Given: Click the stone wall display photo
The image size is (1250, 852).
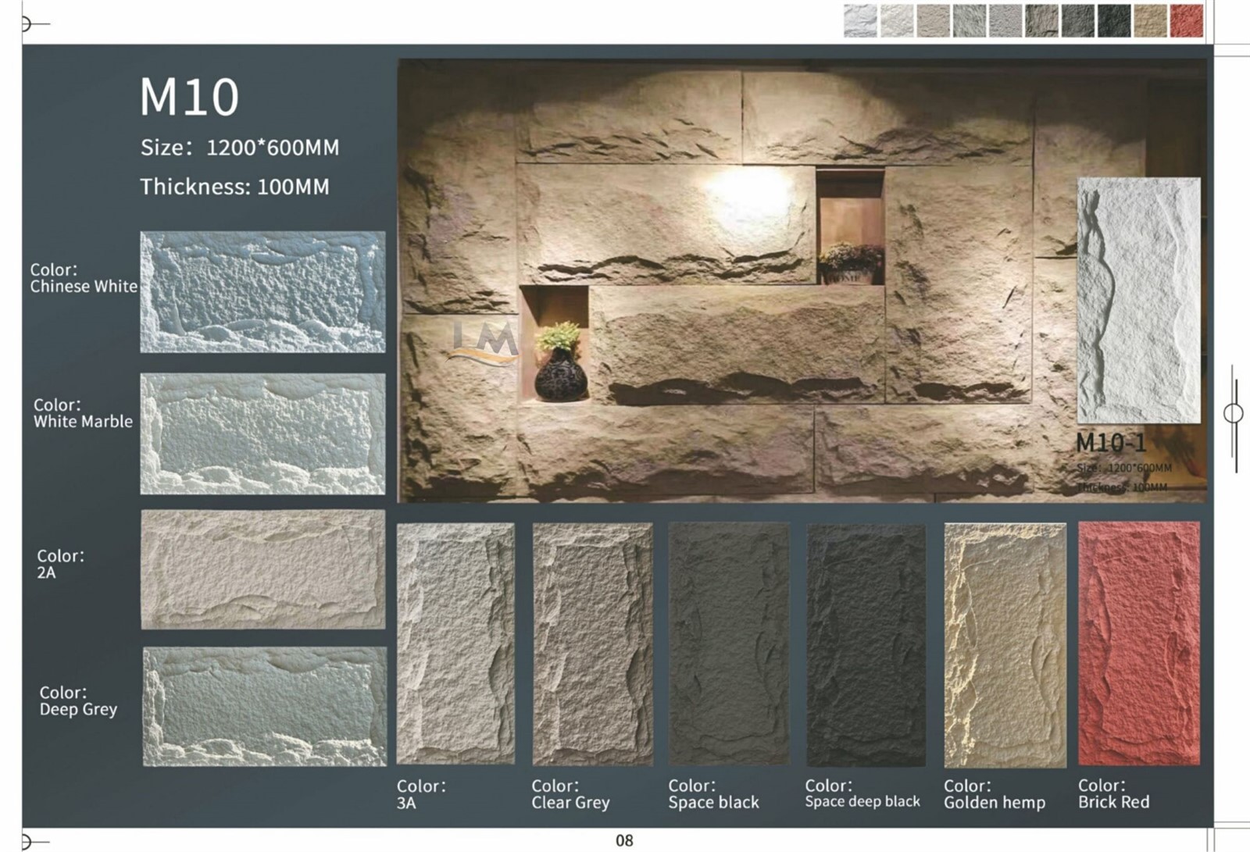Looking at the screenshot, I should [x=742, y=273].
